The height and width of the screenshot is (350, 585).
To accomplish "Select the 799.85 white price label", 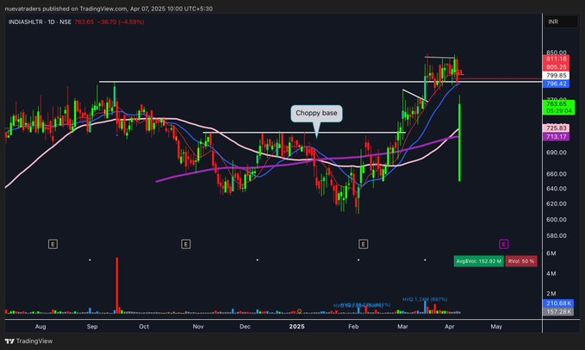I will [x=556, y=75].
